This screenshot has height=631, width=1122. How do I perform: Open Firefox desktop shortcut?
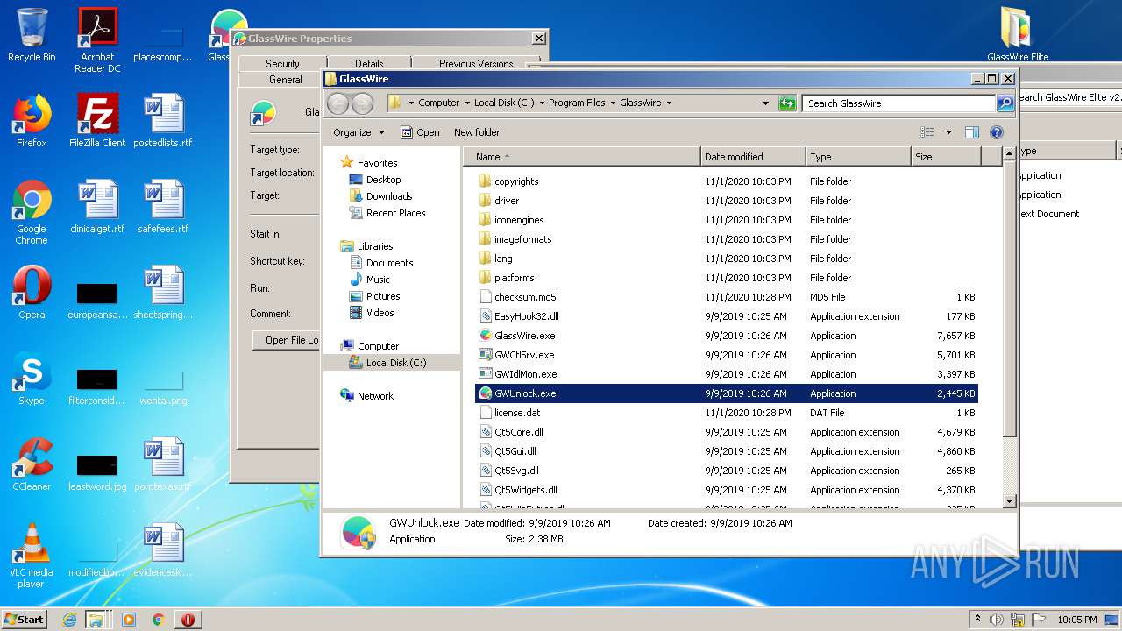click(x=32, y=120)
